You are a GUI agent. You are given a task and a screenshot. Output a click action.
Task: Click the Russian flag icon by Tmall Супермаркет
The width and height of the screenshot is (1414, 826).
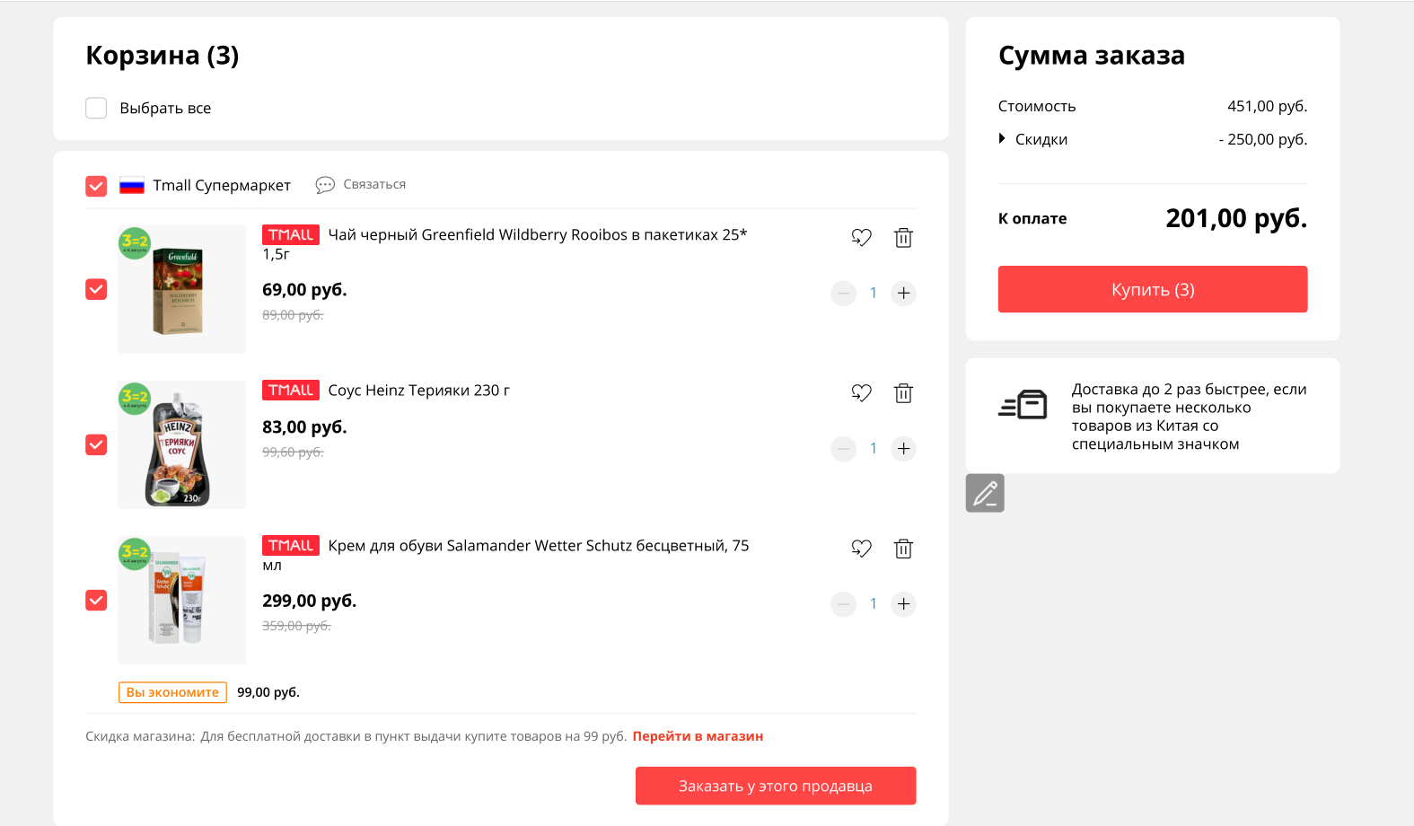click(x=132, y=186)
